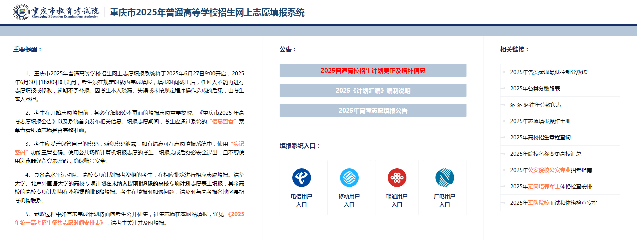The width and height of the screenshot is (637, 240).
Task: Open the 广电用户入口 text link
Action: coord(445,200)
